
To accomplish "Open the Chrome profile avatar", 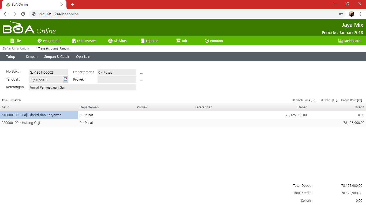I will [352, 14].
